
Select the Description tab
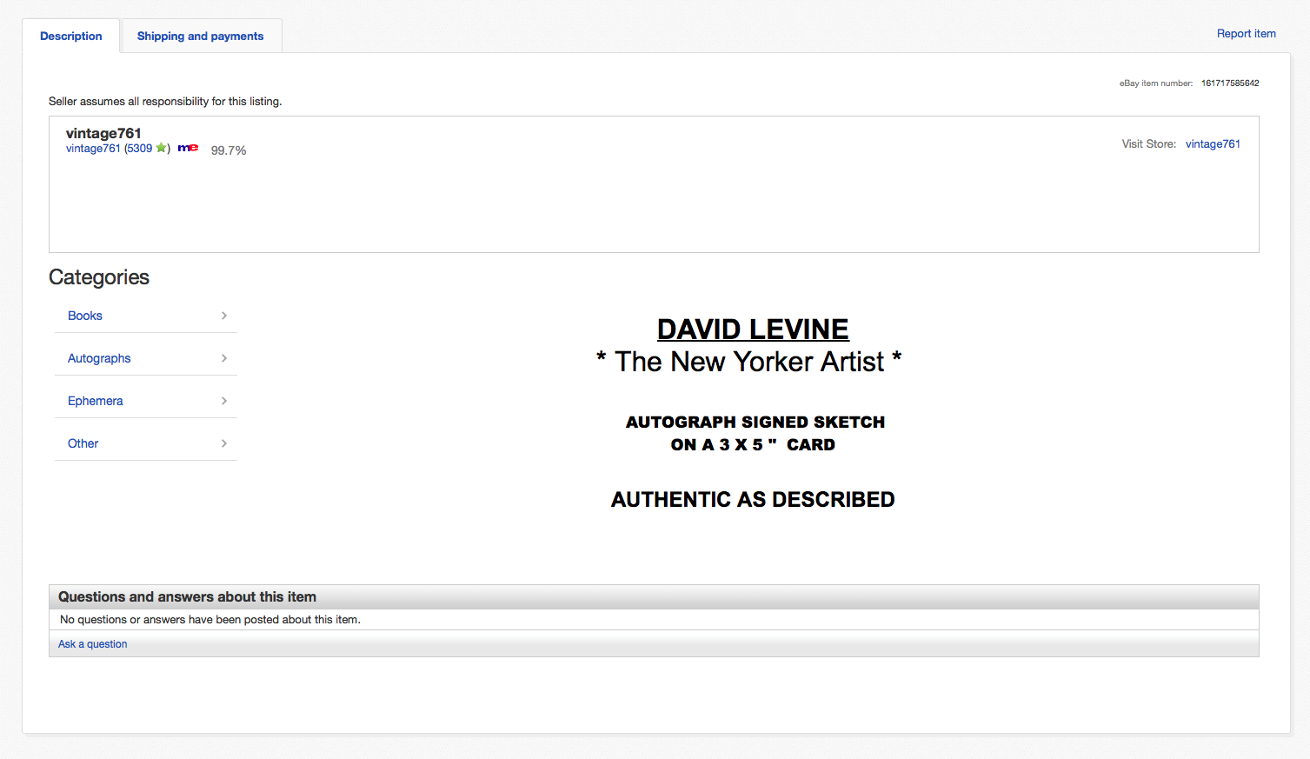pos(71,36)
